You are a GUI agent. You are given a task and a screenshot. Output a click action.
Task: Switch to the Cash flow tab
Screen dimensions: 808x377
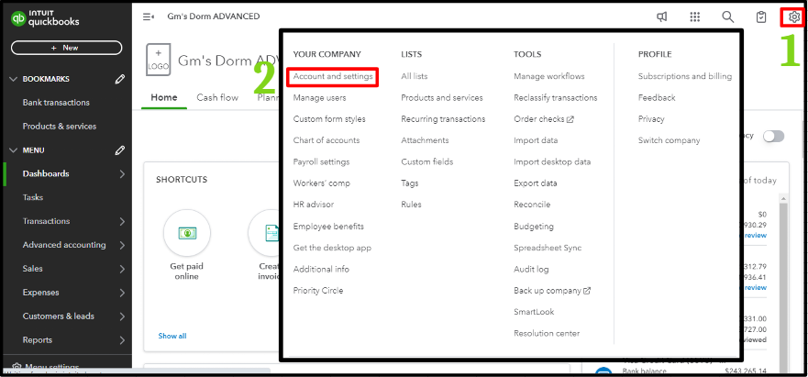(217, 98)
